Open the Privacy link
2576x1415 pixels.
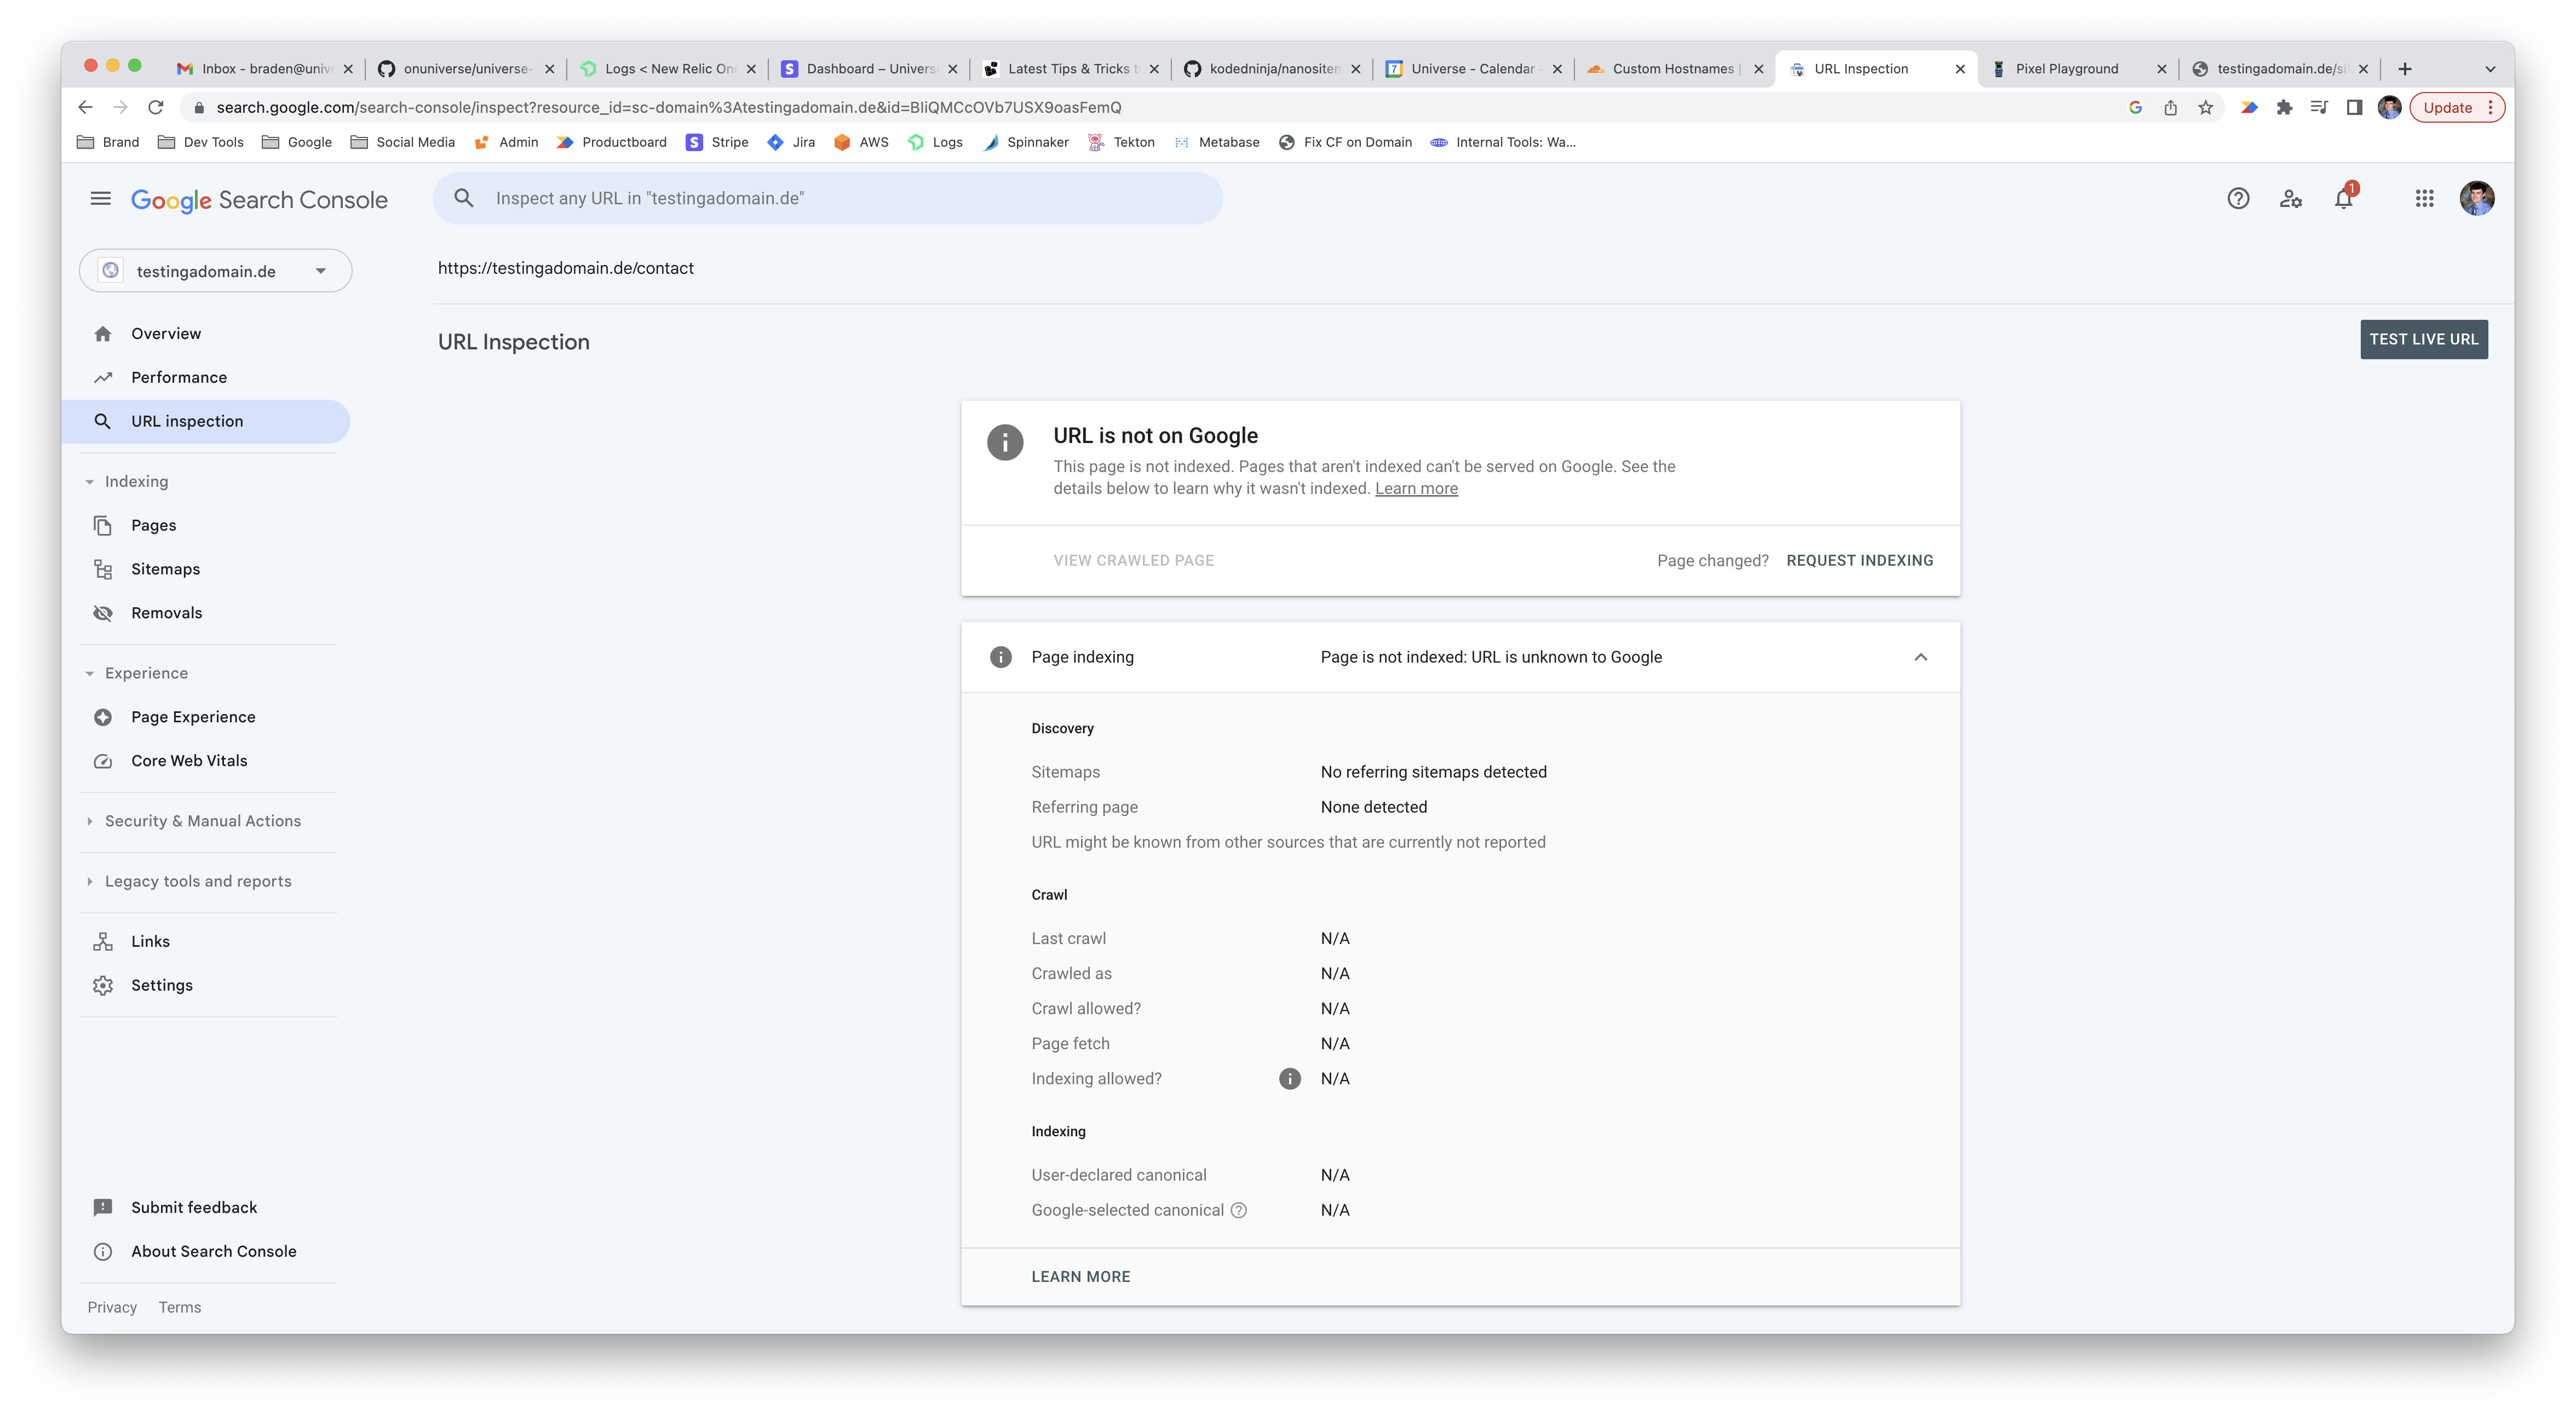(112, 1307)
